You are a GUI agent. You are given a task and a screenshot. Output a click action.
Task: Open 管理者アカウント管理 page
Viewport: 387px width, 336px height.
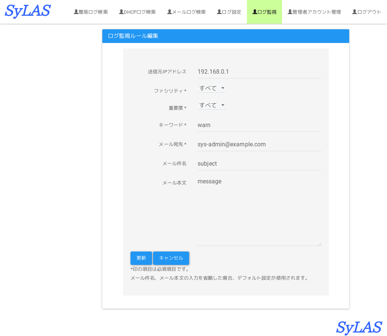point(314,12)
